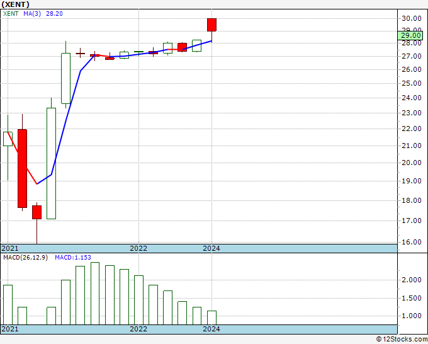Click the XENT legend label
Viewport: 428px width, 344px height.
tap(11, 14)
